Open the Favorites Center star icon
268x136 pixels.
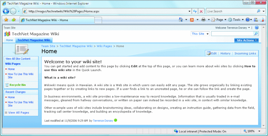coord(6,20)
